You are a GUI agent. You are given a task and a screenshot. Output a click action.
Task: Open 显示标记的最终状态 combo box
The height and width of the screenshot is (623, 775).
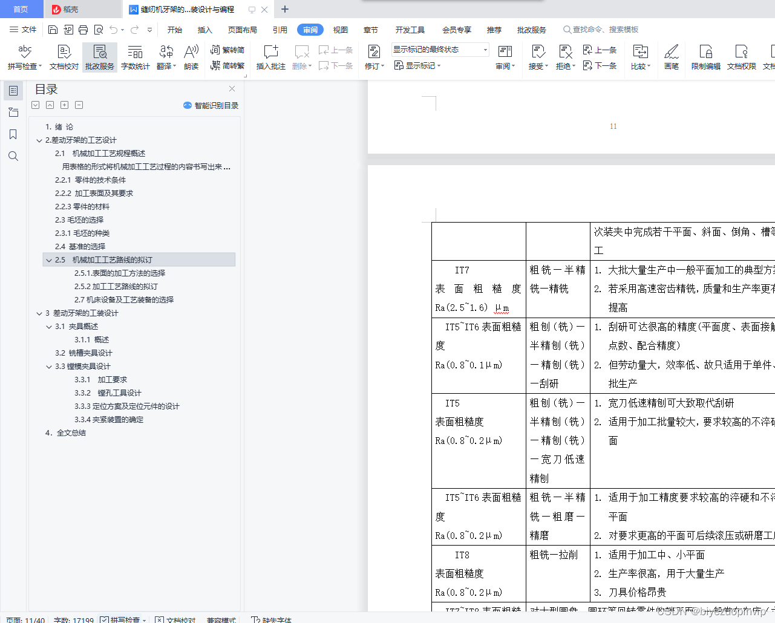pos(440,50)
